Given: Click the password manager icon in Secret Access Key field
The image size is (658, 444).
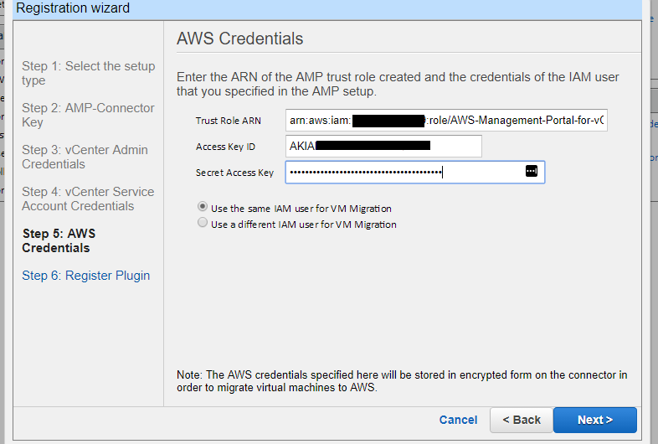Looking at the screenshot, I should 532,171.
